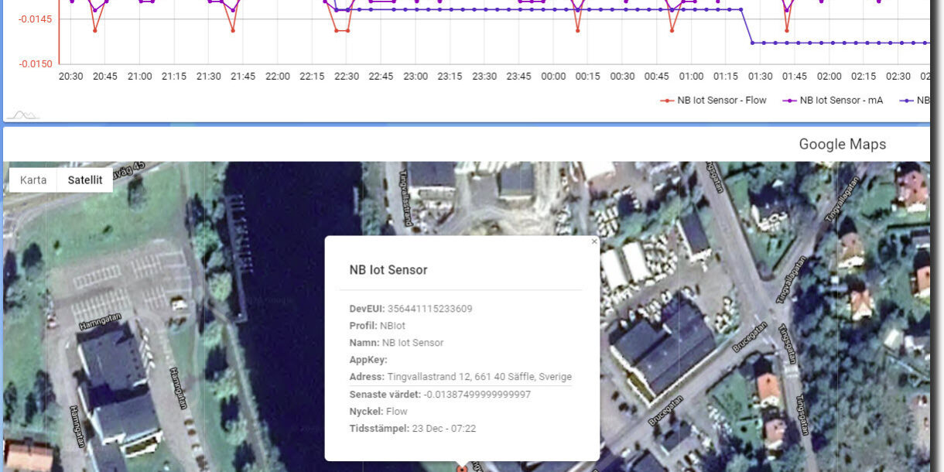
Task: Click the Google Maps widget title
Action: coord(842,144)
